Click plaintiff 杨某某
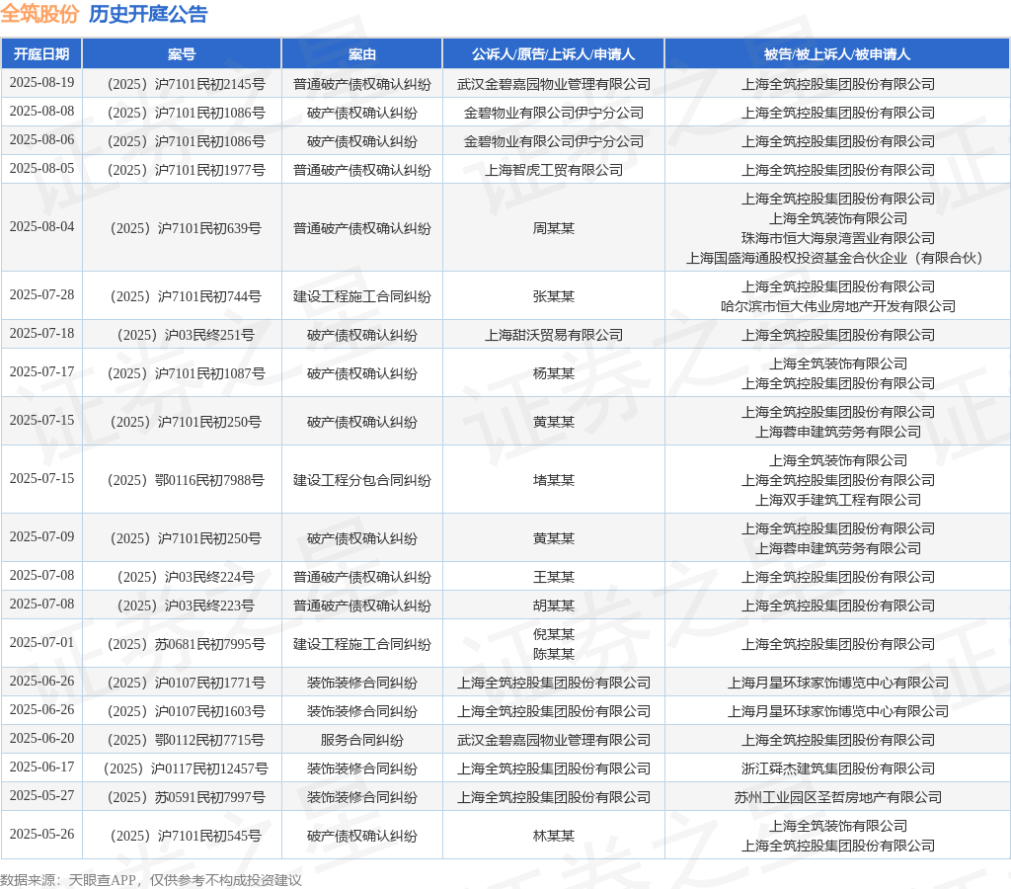1011x889 pixels. (553, 373)
